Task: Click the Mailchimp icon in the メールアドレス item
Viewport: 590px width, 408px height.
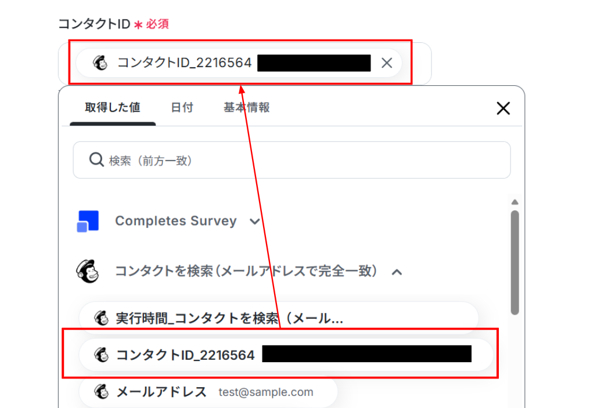Action: [102, 392]
